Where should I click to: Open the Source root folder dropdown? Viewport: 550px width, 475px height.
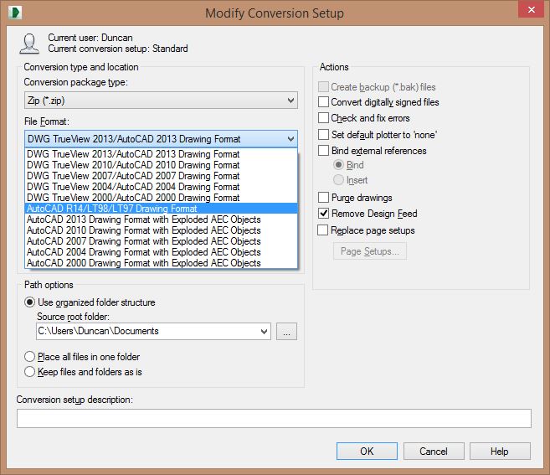point(265,331)
